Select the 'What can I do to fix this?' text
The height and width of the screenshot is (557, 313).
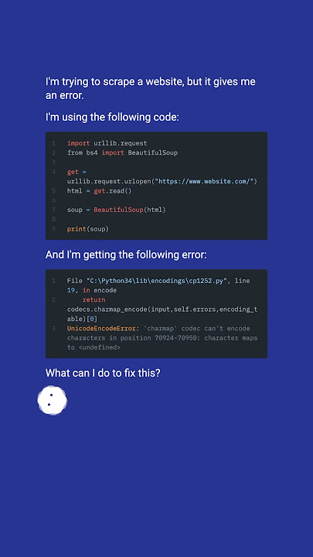[103, 373]
